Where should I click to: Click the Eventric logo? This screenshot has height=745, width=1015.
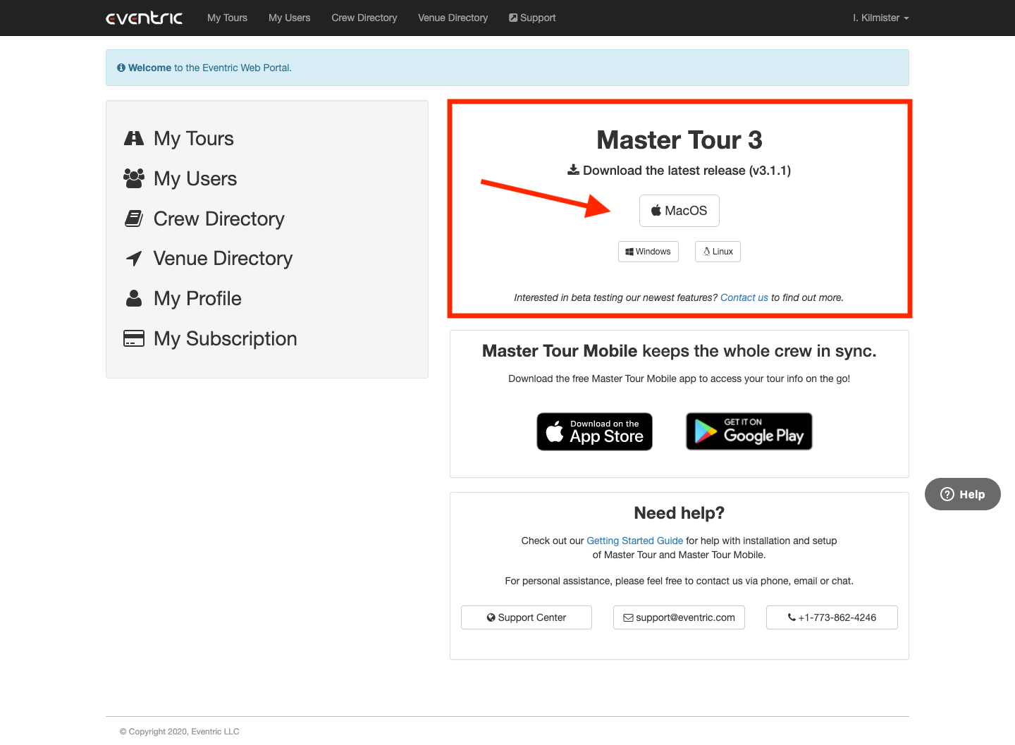coord(144,18)
